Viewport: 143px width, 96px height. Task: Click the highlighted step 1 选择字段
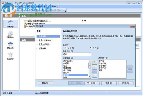coord(48,36)
